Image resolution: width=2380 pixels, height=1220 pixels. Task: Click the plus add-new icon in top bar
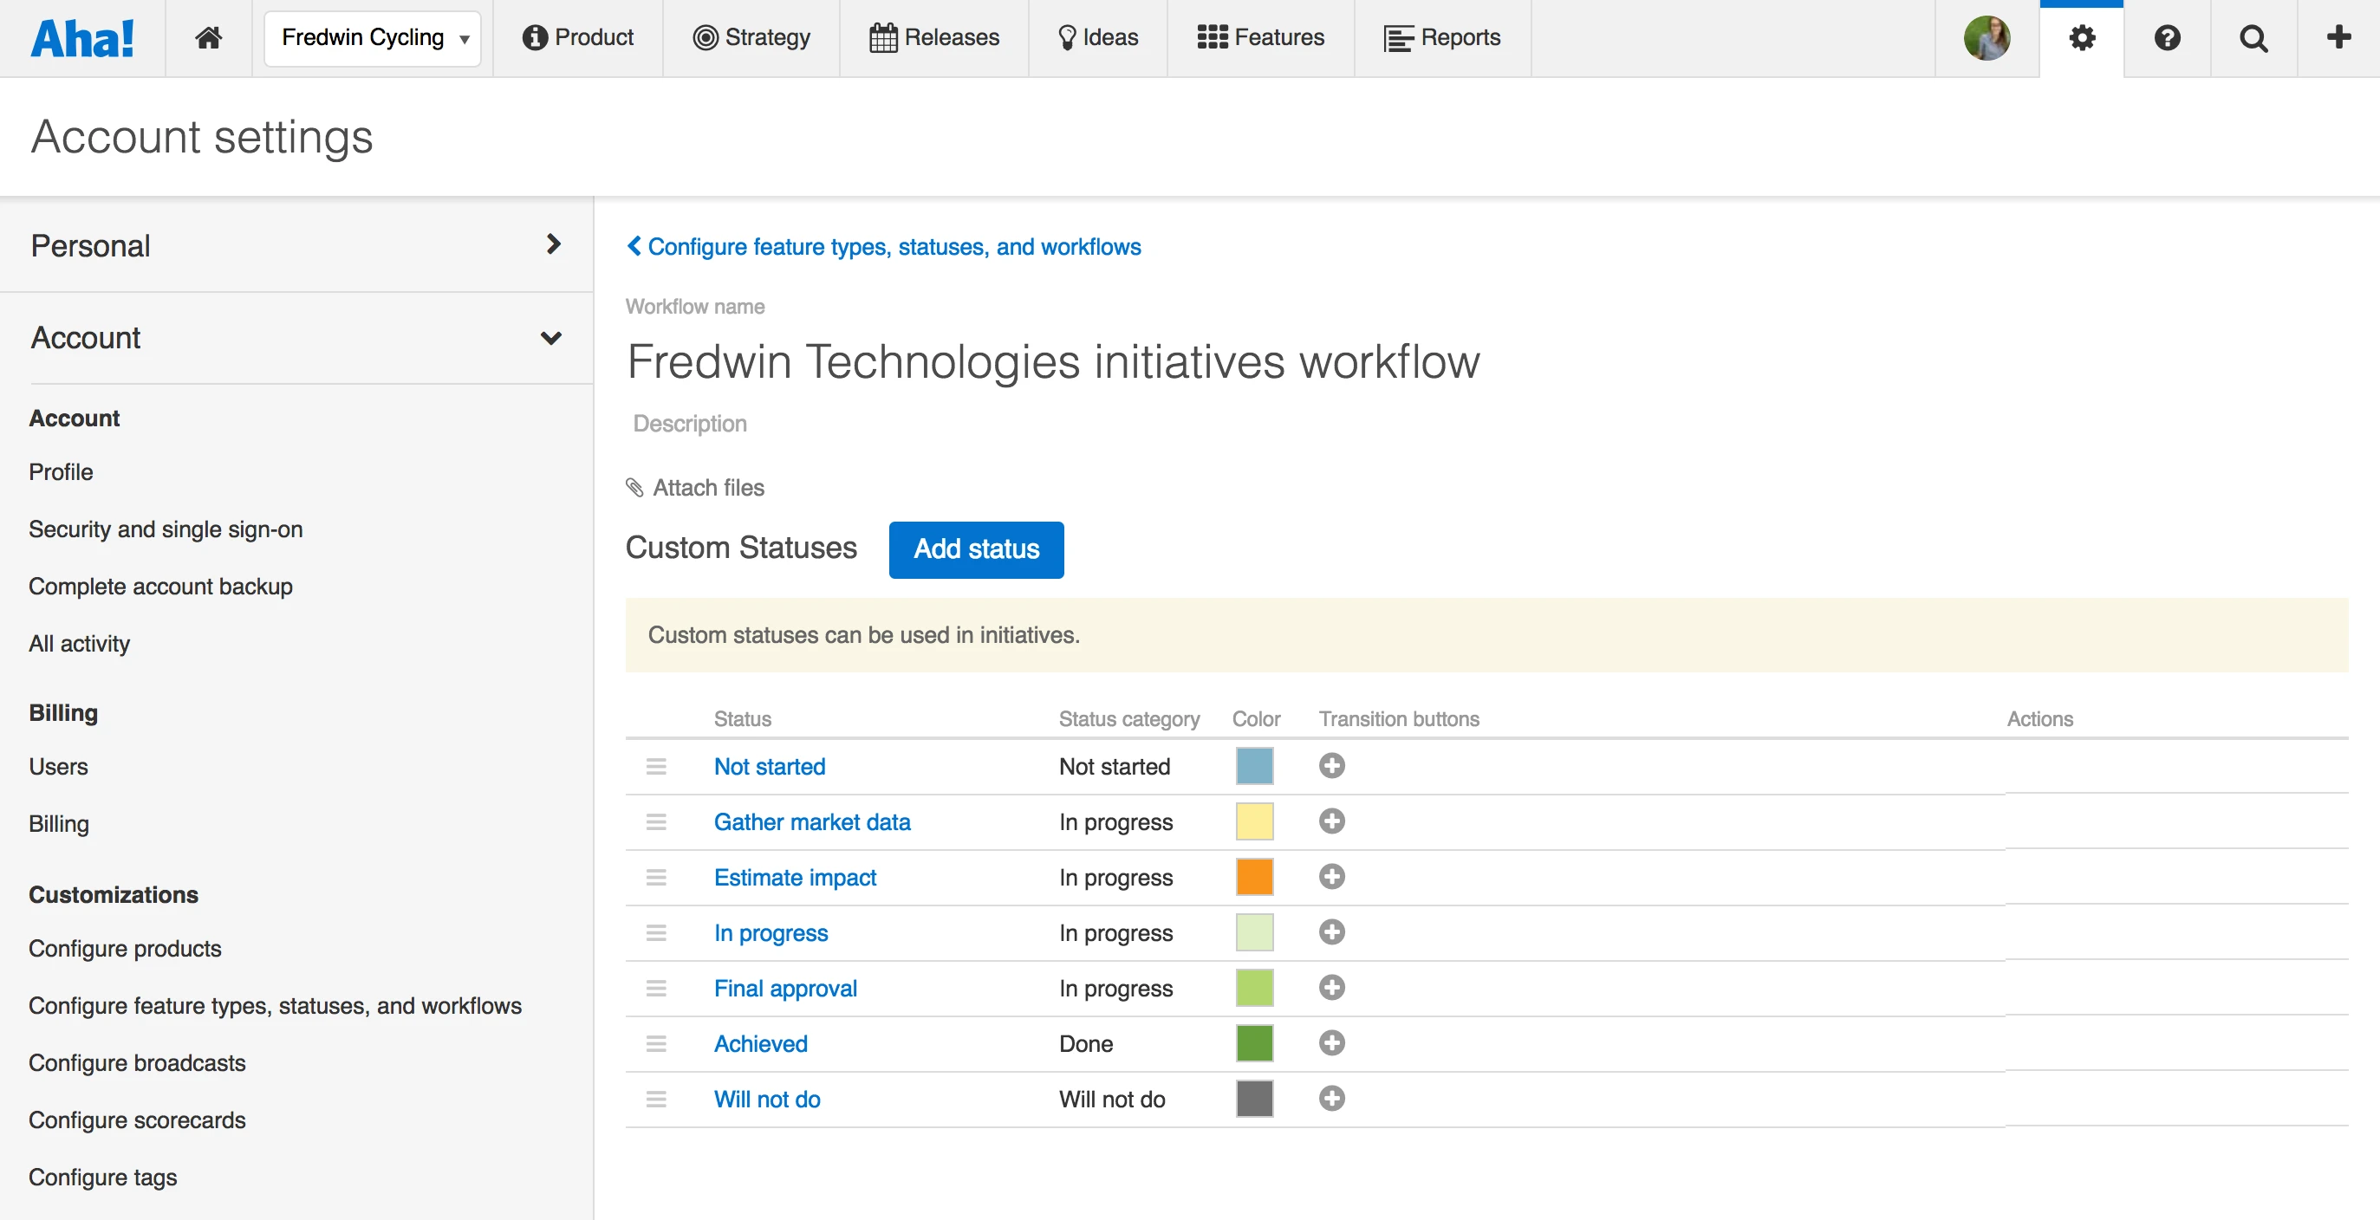[2338, 37]
